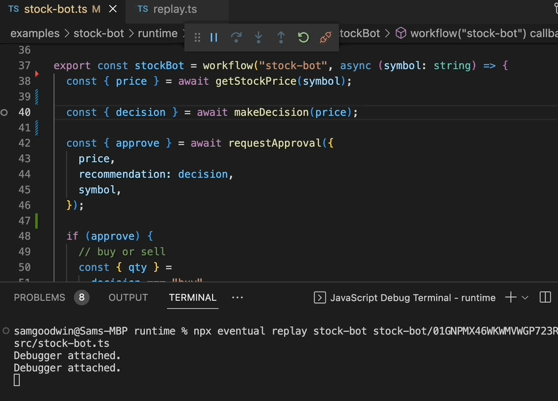
Task: Grab the debug toolbar drag handle
Action: (x=197, y=38)
